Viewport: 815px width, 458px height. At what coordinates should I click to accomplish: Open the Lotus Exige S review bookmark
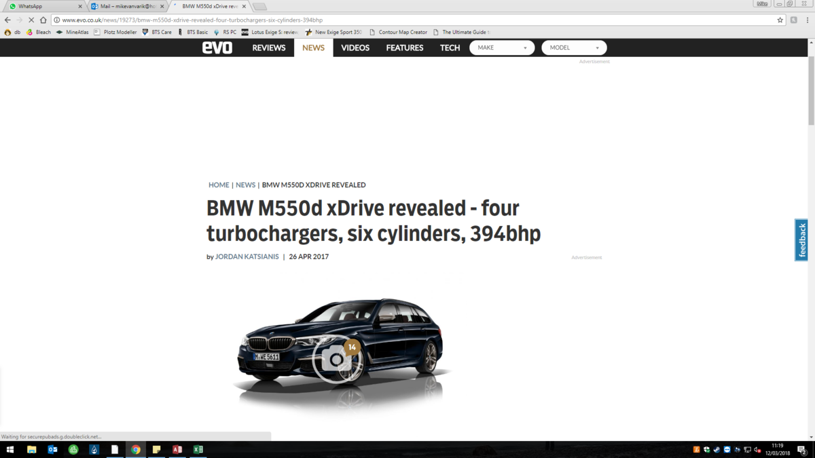click(x=270, y=32)
